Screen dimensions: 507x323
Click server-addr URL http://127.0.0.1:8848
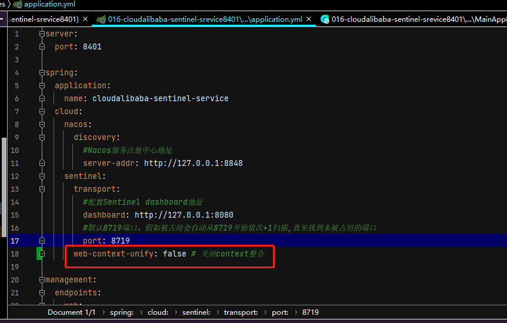click(x=194, y=164)
